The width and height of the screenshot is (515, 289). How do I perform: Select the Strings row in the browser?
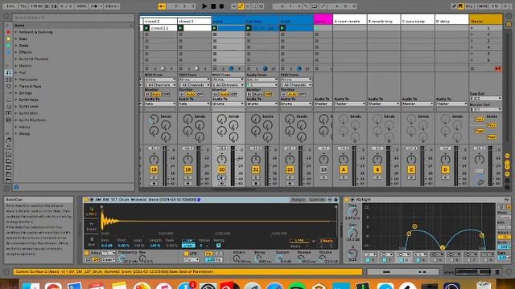click(x=73, y=93)
